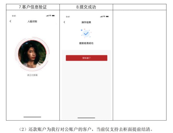Click 9:41 time on operation result phone
The width and height of the screenshot is (173, 133).
click(68, 17)
